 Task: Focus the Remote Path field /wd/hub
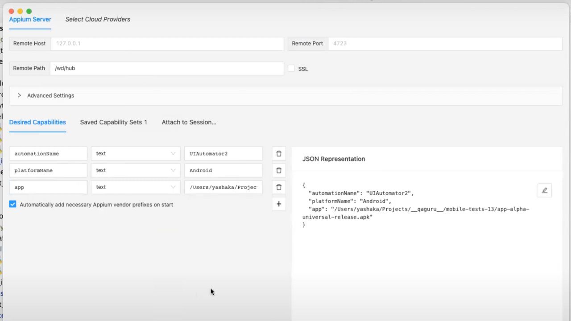(167, 68)
